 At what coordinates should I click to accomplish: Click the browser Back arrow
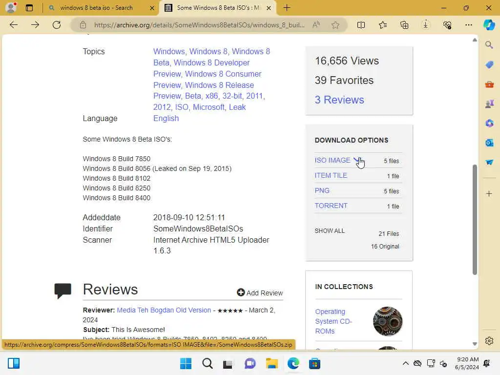(x=13, y=25)
